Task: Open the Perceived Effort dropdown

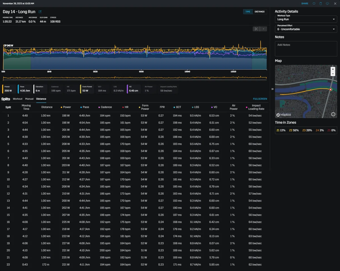Action: coord(306,29)
